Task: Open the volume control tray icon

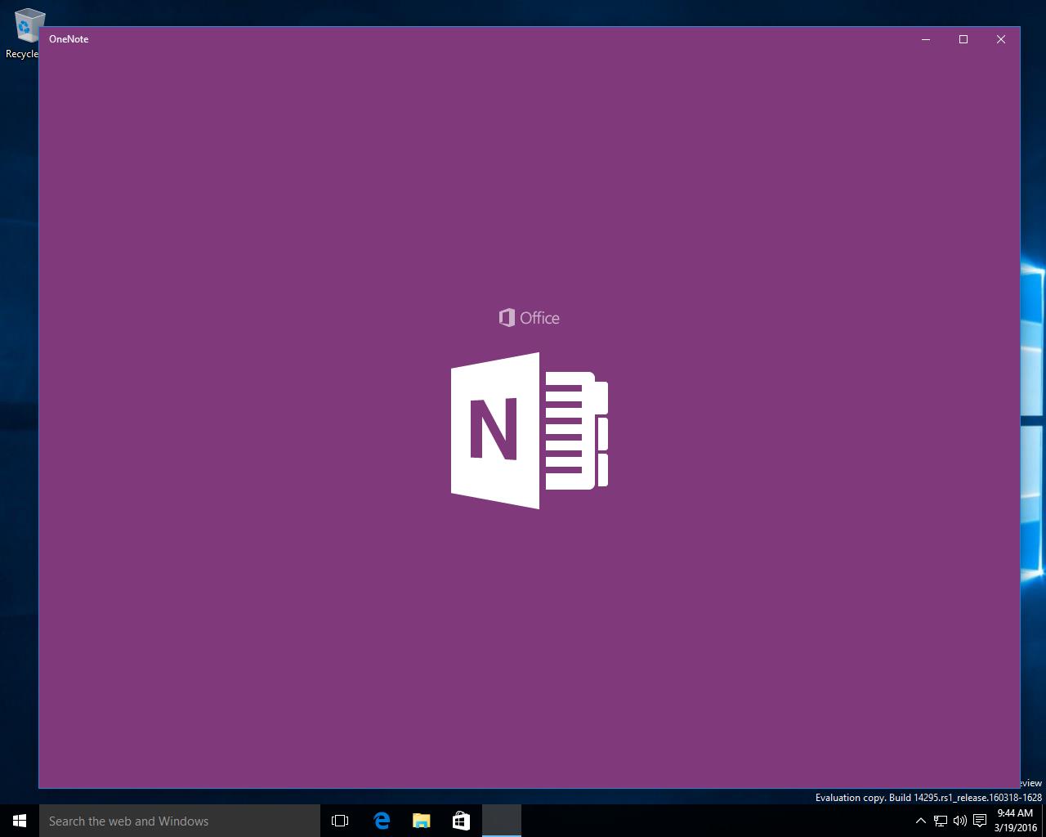Action: (x=960, y=821)
